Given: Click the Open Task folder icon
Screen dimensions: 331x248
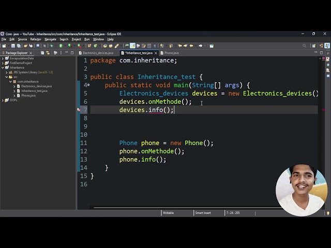Looking at the screenshot, I should 111,46.
